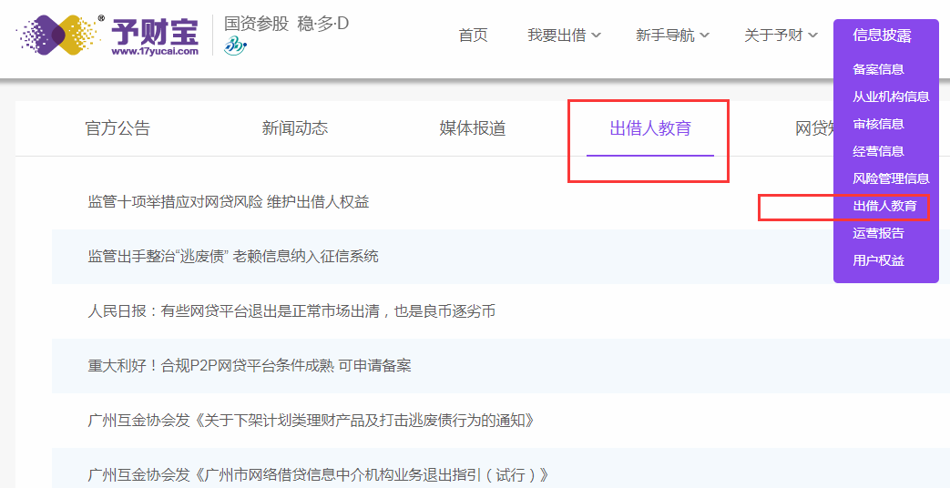
Task: Expand the 新手导航 dropdown menu
Action: 672,36
